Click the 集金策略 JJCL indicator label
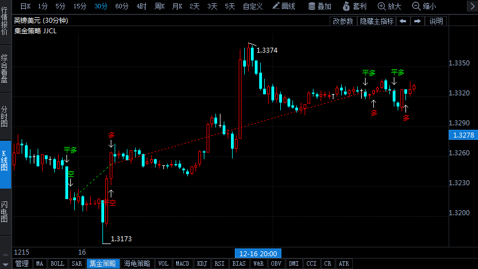 coord(35,31)
